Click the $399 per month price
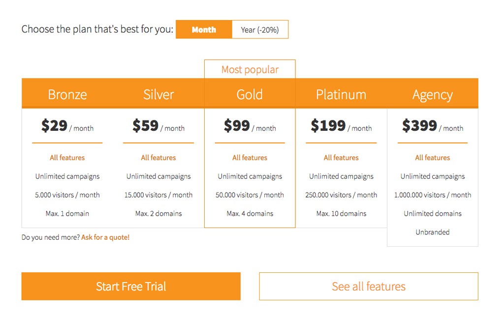 (433, 125)
